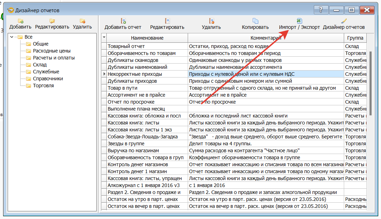Open the Report Designer (Дизайнер отчетов) toolbar icon
The image size is (381, 219).
coord(344,21)
